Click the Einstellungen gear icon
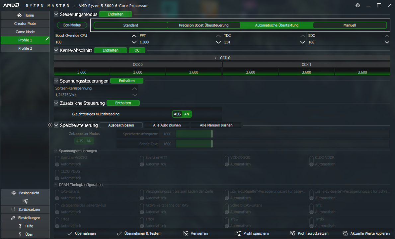 (13, 218)
